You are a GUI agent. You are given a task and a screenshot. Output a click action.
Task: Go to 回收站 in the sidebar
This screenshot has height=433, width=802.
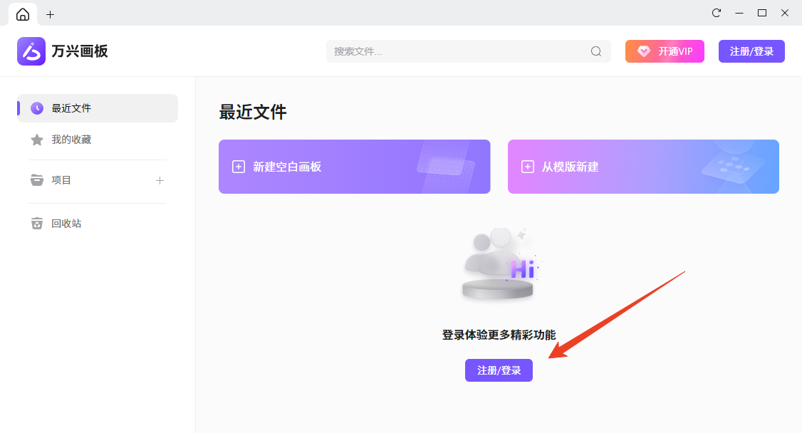click(66, 224)
